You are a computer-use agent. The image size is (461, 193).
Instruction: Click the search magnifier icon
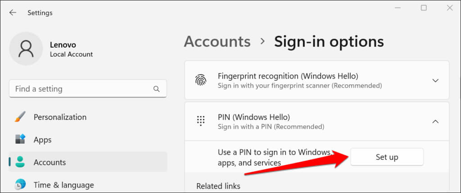click(x=157, y=89)
